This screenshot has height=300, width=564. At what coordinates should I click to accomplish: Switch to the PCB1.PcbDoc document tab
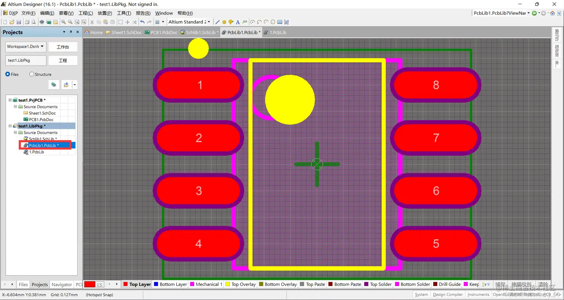161,32
